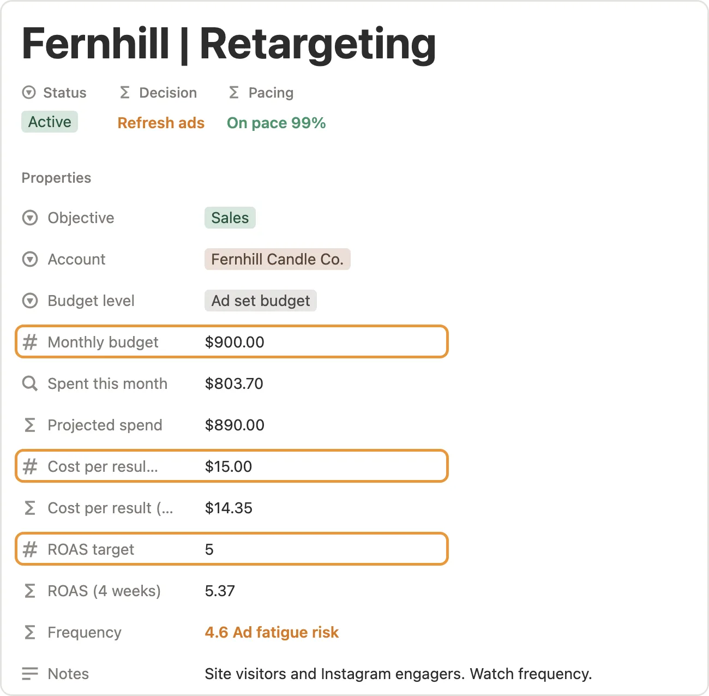The width and height of the screenshot is (709, 696).
Task: Click the select icon beside Account
Action: (x=30, y=260)
